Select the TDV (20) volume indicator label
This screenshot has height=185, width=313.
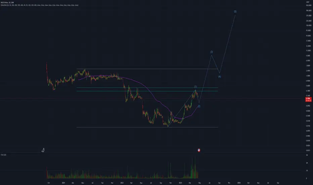click(x=3, y=155)
